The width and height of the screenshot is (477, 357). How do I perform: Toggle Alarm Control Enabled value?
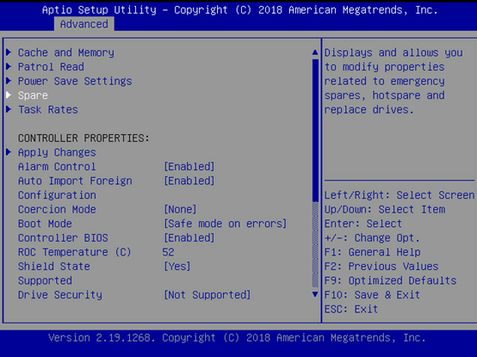(189, 167)
